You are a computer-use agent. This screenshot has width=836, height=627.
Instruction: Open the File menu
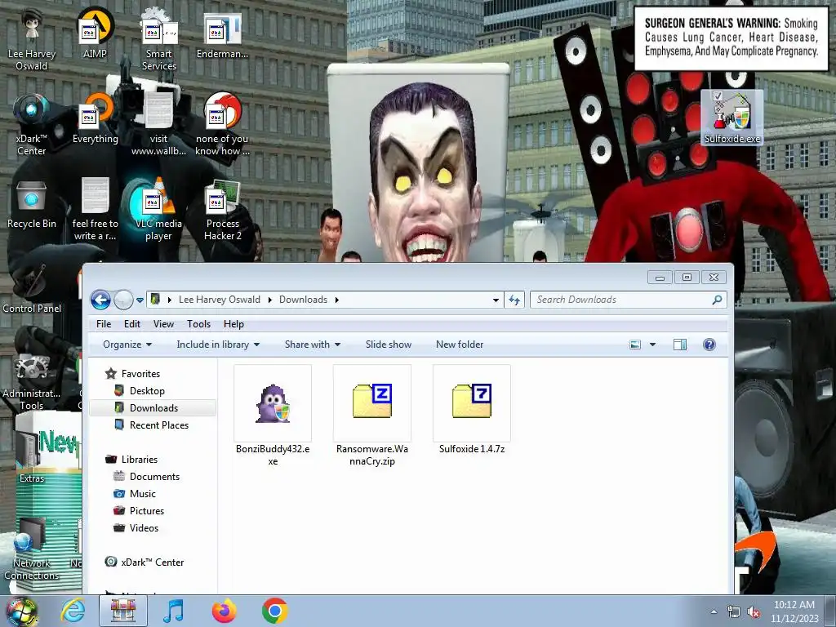tap(104, 324)
